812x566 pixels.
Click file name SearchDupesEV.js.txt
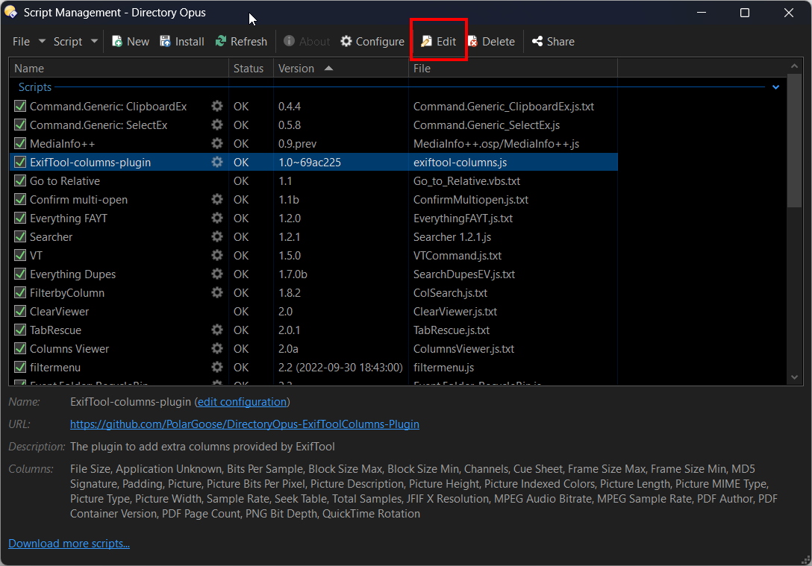click(464, 274)
